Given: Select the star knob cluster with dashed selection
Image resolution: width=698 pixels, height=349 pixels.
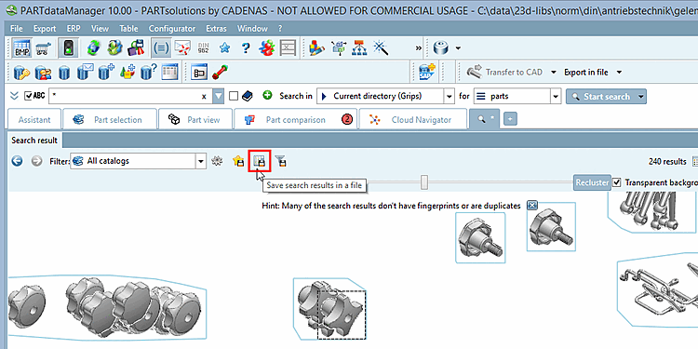Looking at the screenshot, I should pos(329,308).
